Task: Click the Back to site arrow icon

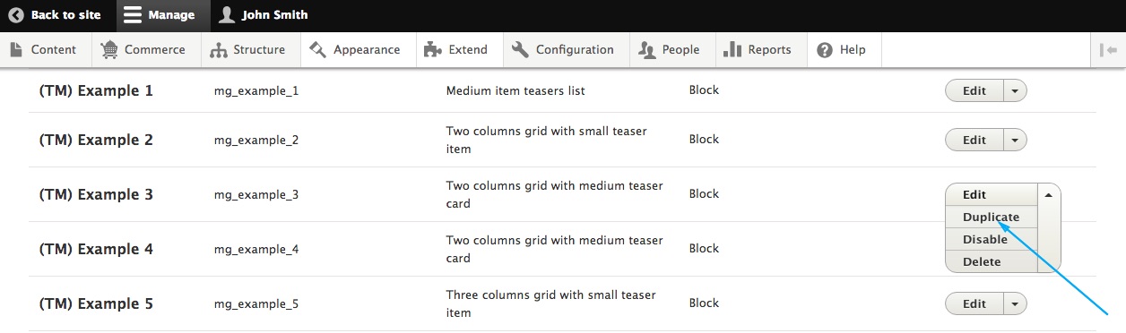Action: coord(15,15)
